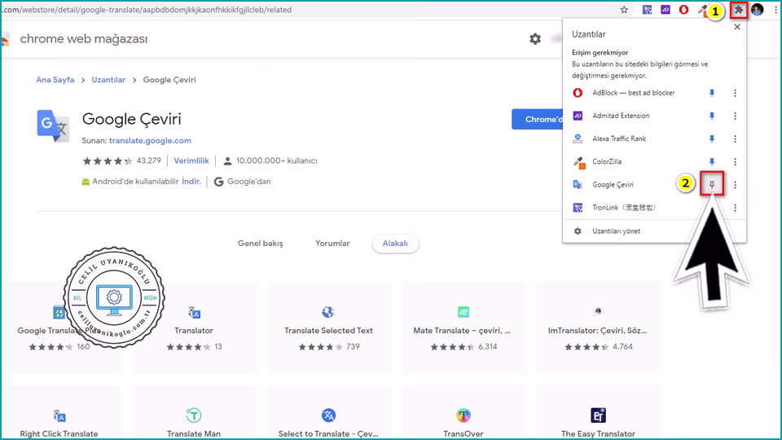Viewport: 782px width, 440px height.
Task: Unpin ColorZilla from the toolbar
Action: tap(712, 161)
